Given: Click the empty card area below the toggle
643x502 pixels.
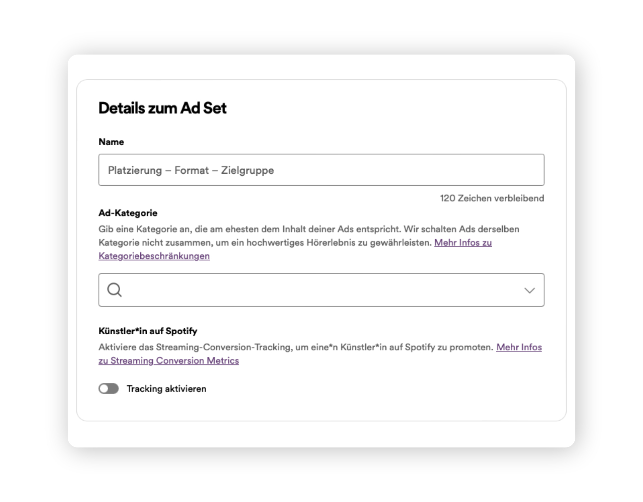Looking at the screenshot, I should [x=321, y=408].
